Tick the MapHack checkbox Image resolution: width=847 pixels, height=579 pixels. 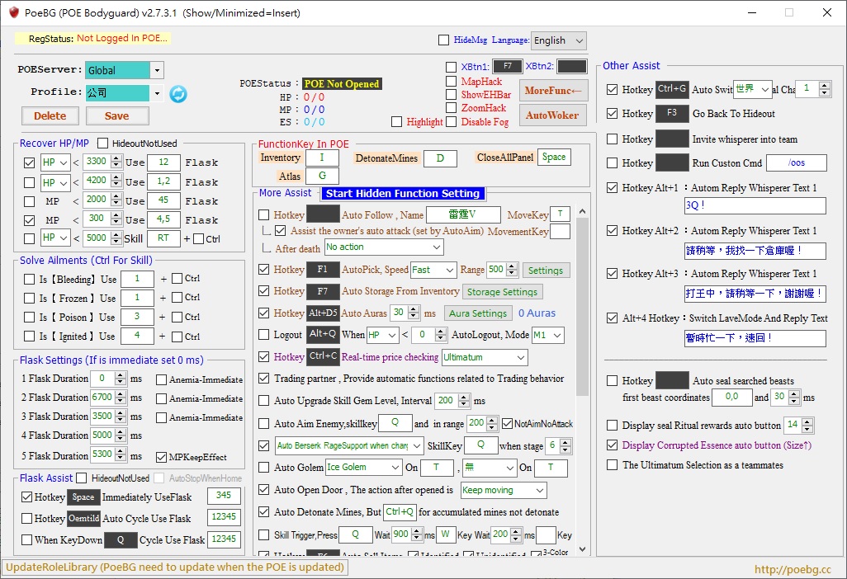451,82
